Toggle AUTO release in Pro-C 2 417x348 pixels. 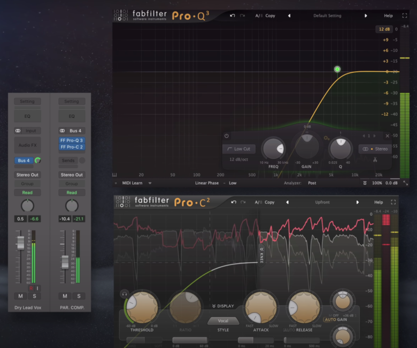pyautogui.click(x=290, y=330)
